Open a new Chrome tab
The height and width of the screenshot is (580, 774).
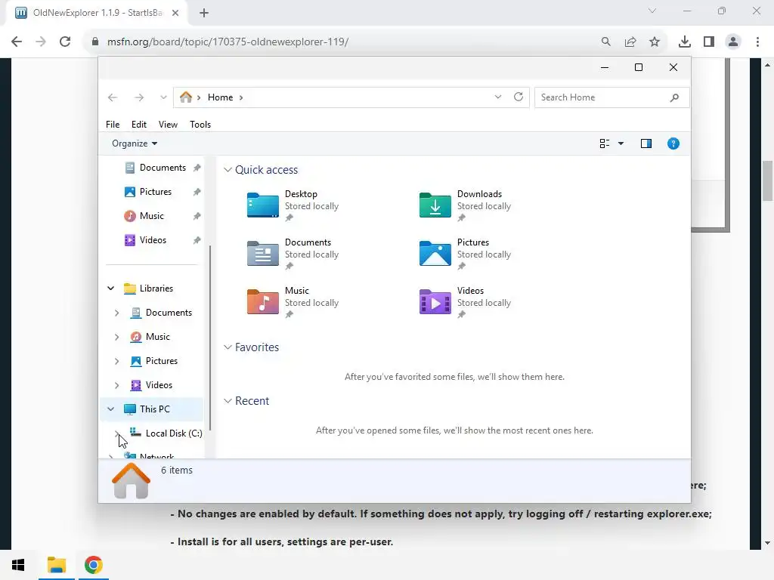click(x=204, y=13)
